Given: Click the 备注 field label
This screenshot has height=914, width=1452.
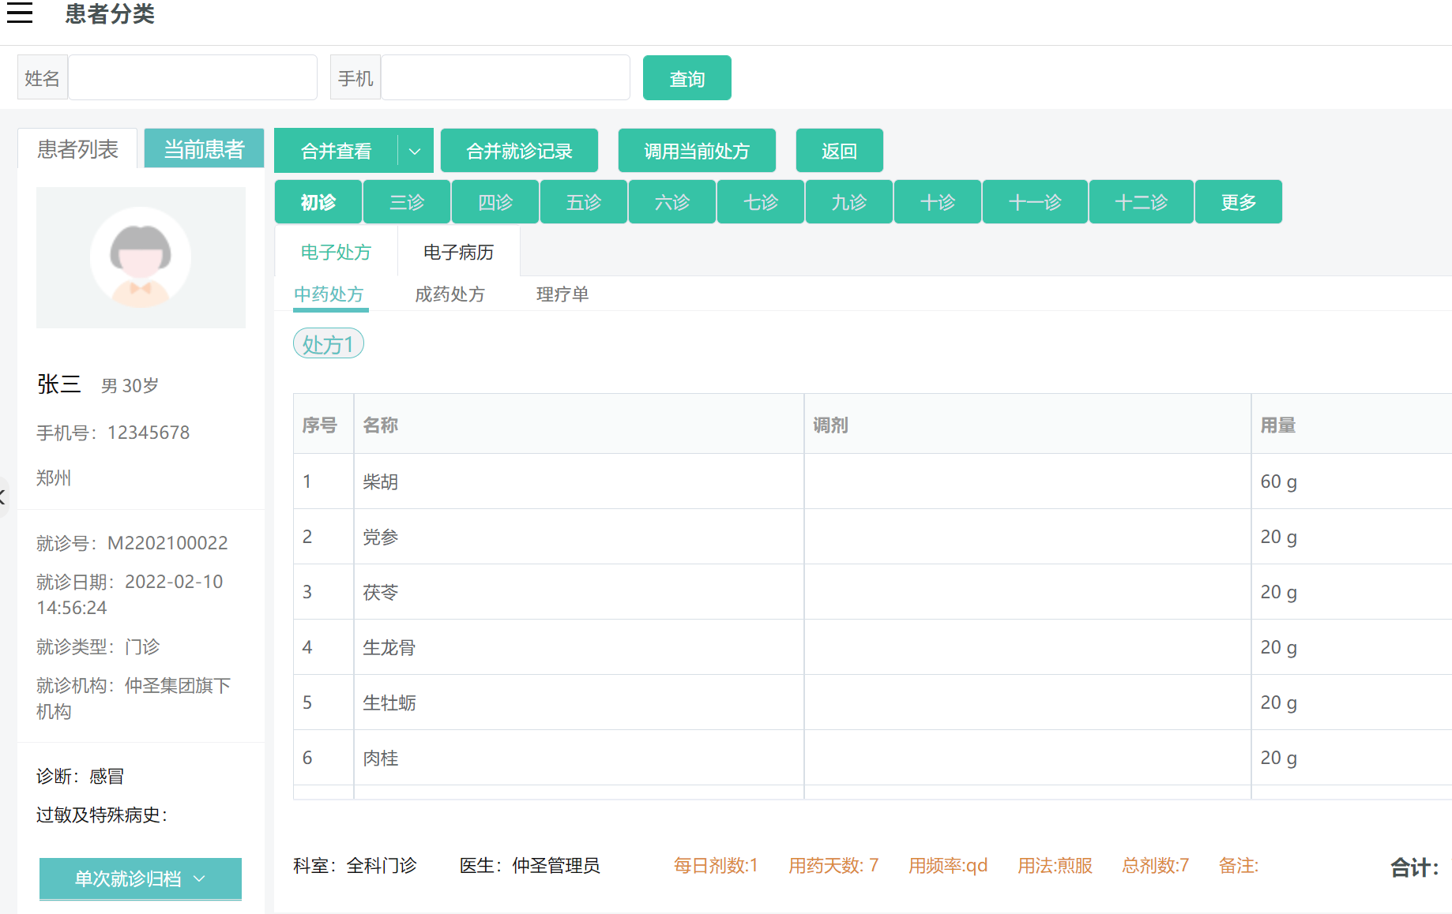Looking at the screenshot, I should click(1238, 866).
